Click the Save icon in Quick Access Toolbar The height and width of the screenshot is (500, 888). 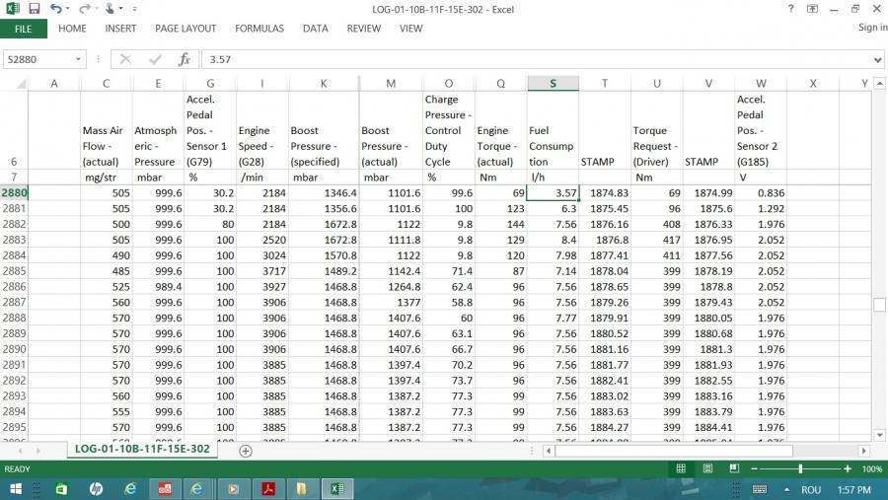[34, 9]
